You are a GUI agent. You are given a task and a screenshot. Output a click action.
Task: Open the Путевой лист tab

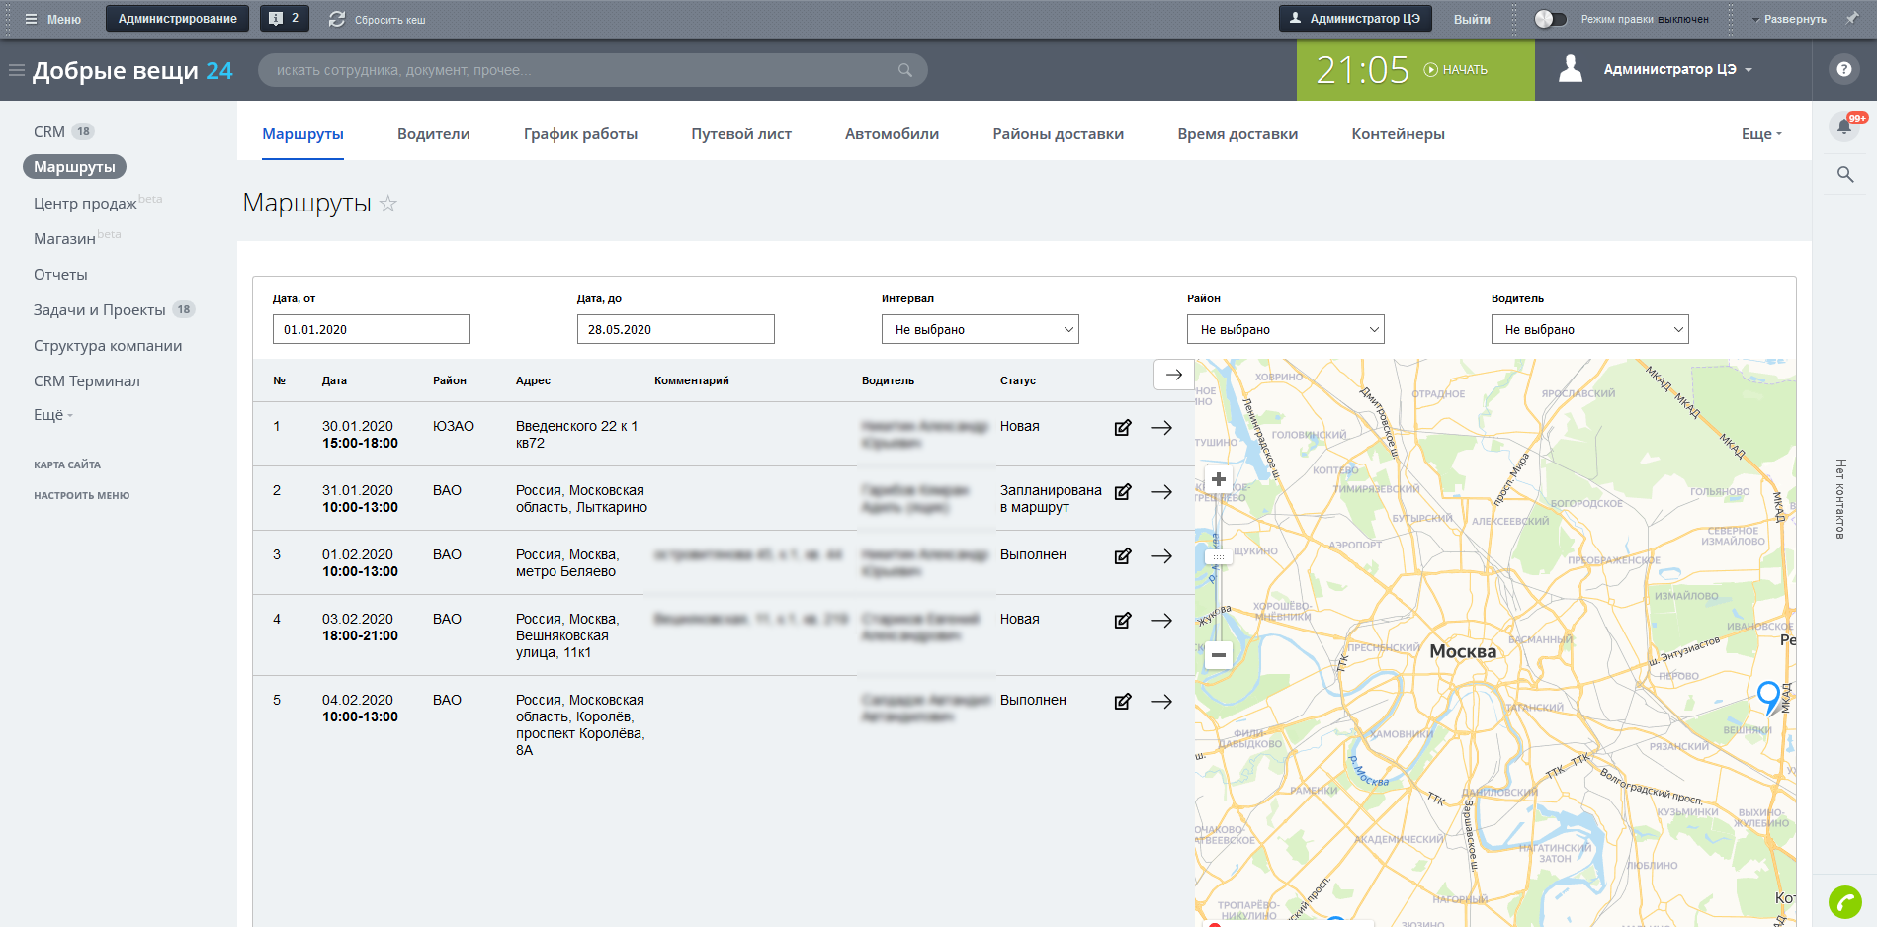coord(741,134)
